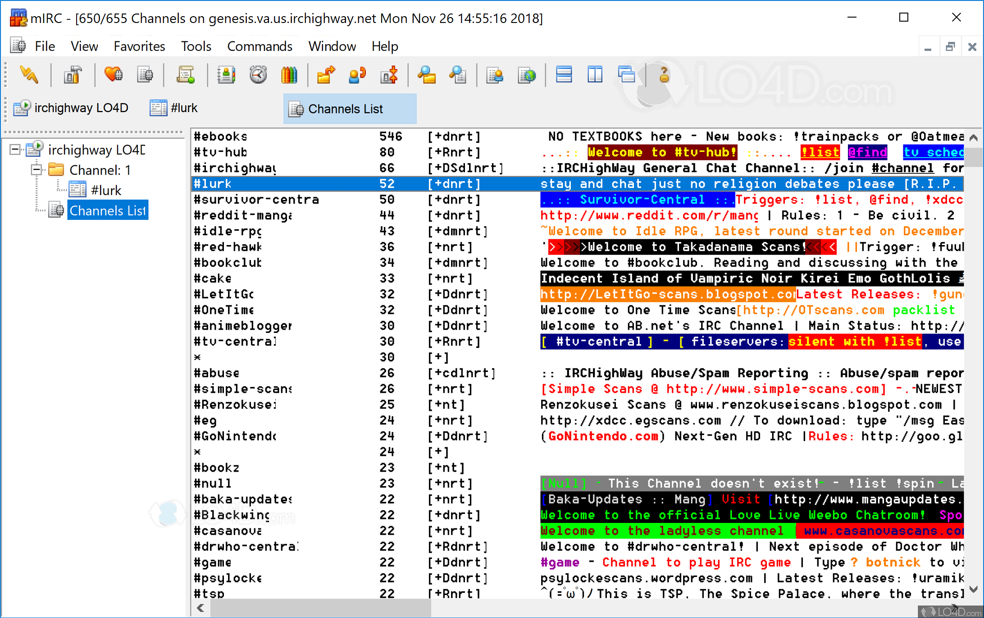The height and width of the screenshot is (618, 984).
Task: Click vertical scrollbar down arrow
Action: [973, 589]
